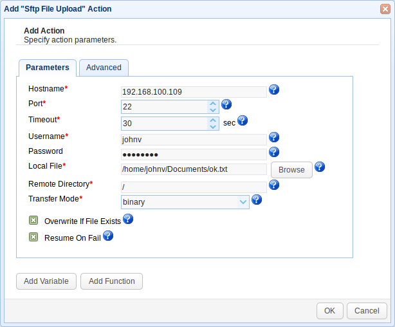Decrease the Timeout value with down arrow
The image size is (395, 327).
click(213, 127)
